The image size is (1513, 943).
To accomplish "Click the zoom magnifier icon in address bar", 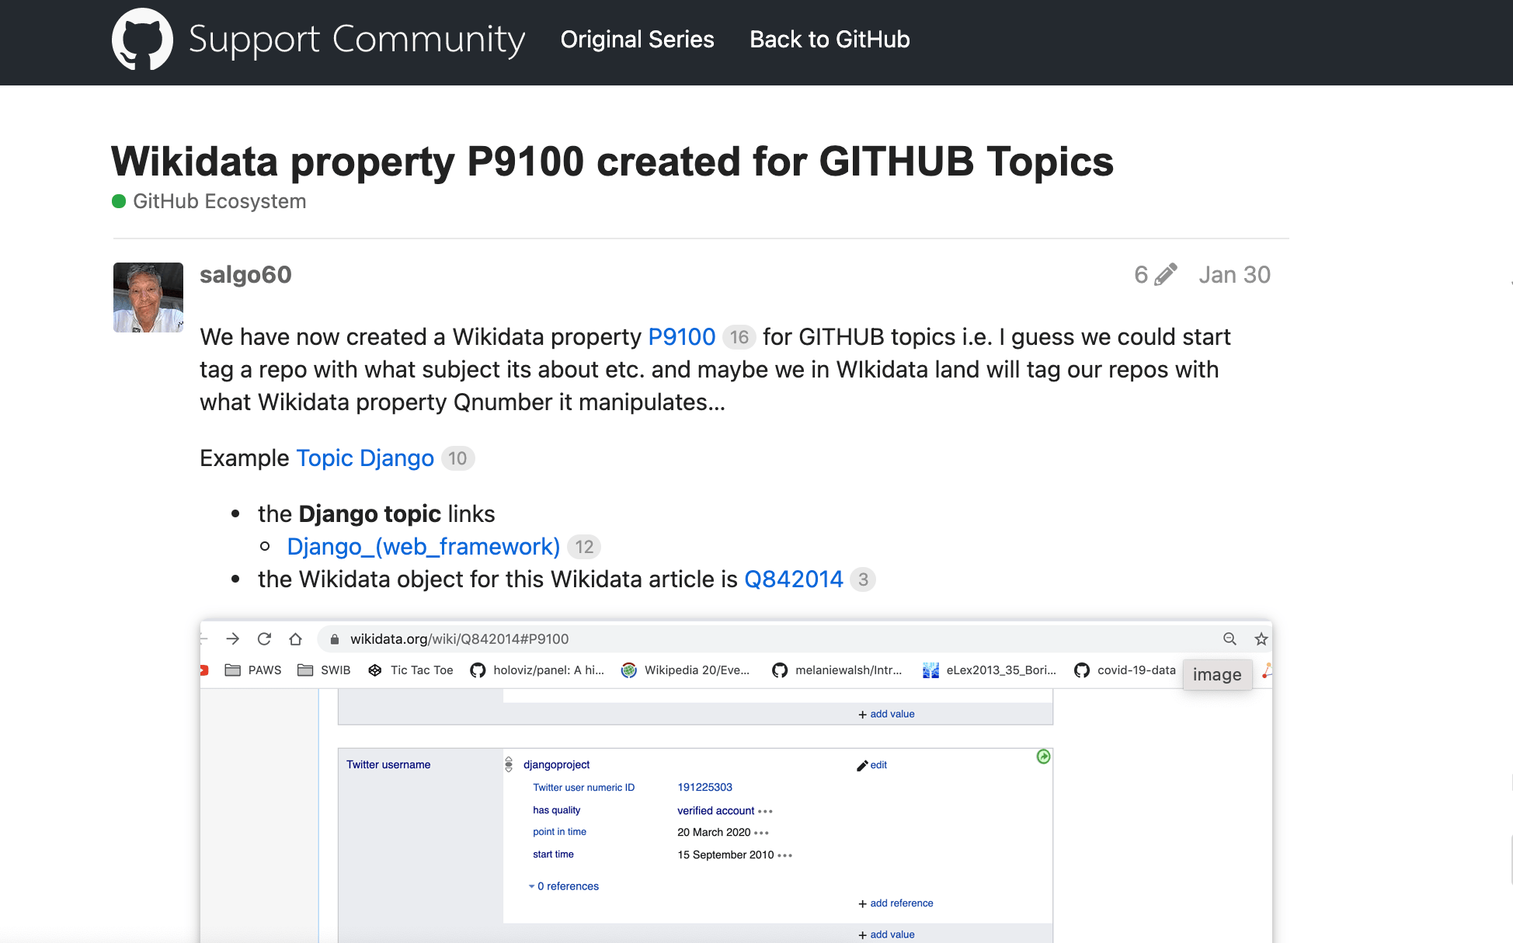I will 1230,639.
